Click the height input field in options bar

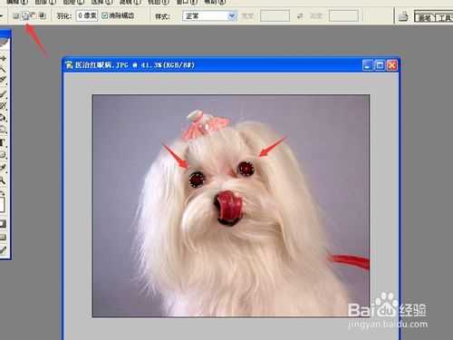343,15
